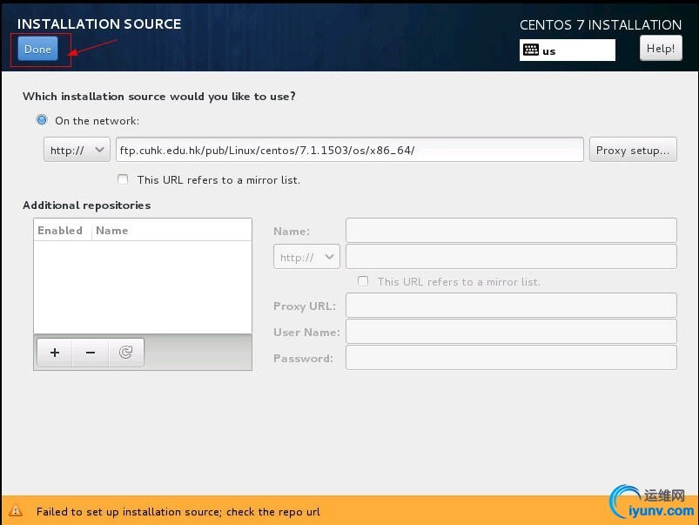The height and width of the screenshot is (525, 699).
Task: Click the empty additional repositories list area
Action: [x=143, y=286]
